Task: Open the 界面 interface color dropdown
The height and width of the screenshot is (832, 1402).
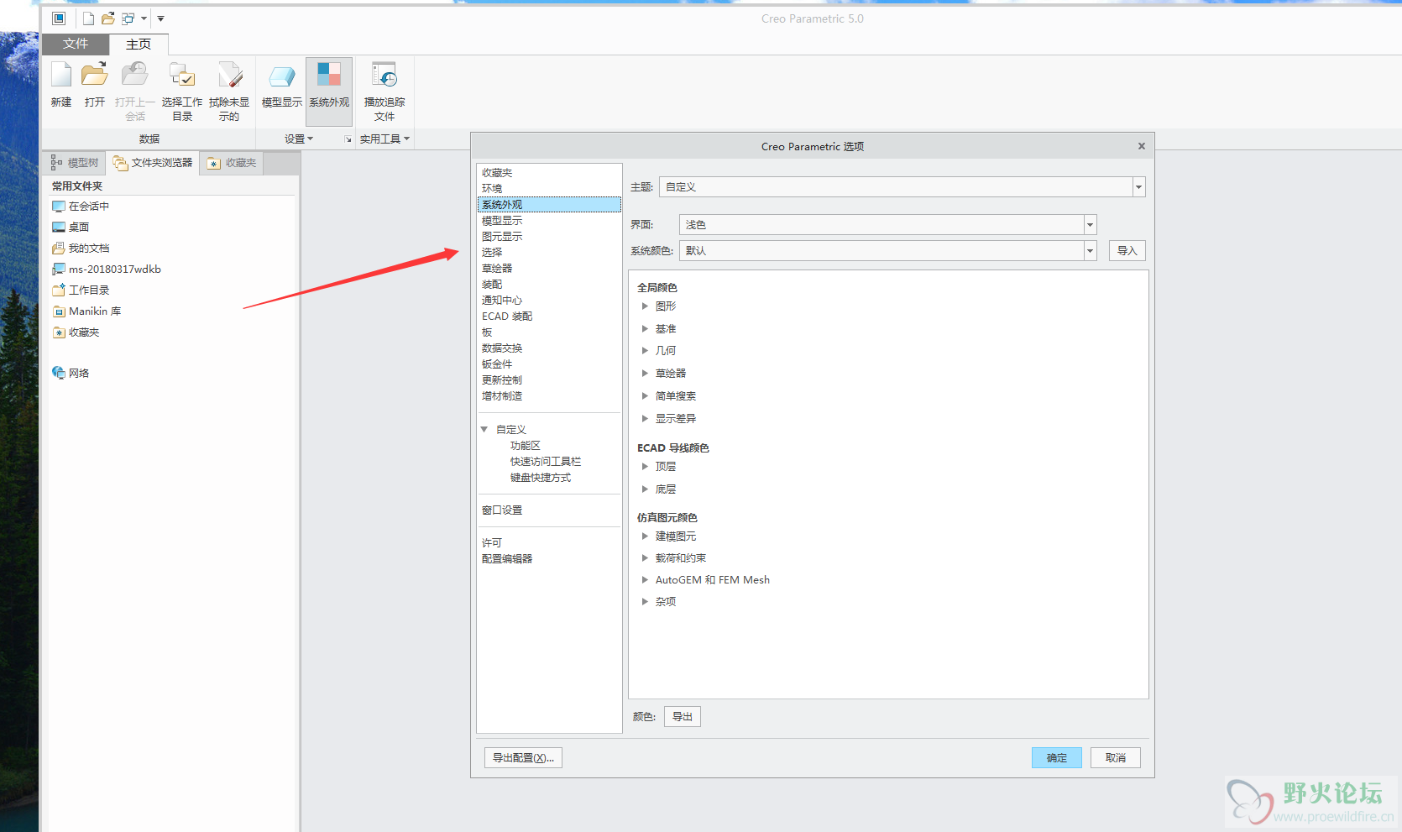Action: 888,225
